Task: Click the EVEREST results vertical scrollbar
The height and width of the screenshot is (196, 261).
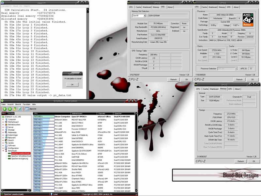Action: click(136, 152)
